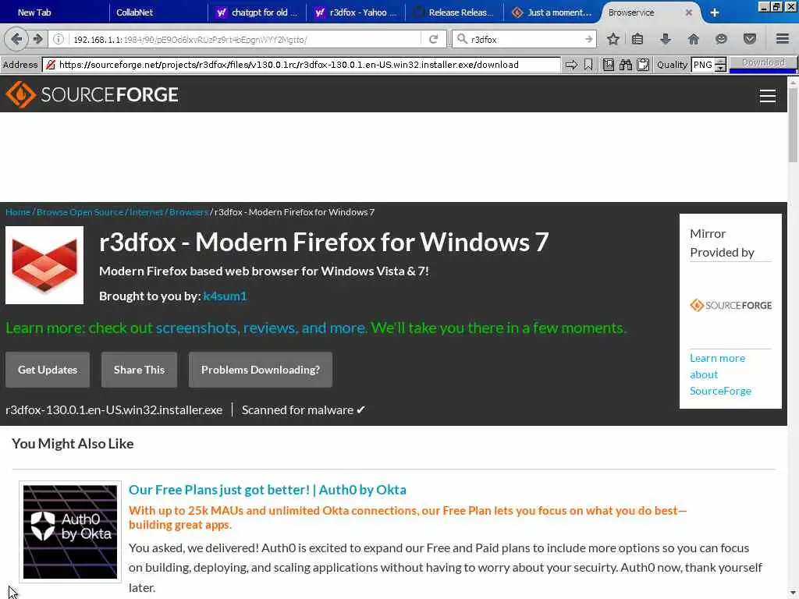This screenshot has height=599, width=799.
Task: Switch to the New Tab tab
Action: [34, 12]
